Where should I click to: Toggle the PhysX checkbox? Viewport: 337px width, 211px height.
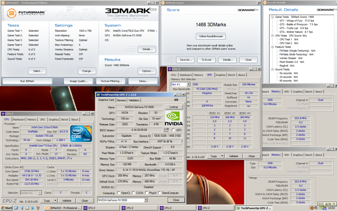tap(147, 193)
